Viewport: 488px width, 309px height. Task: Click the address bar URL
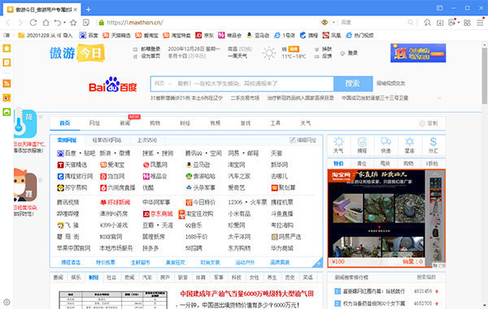tap(135, 23)
